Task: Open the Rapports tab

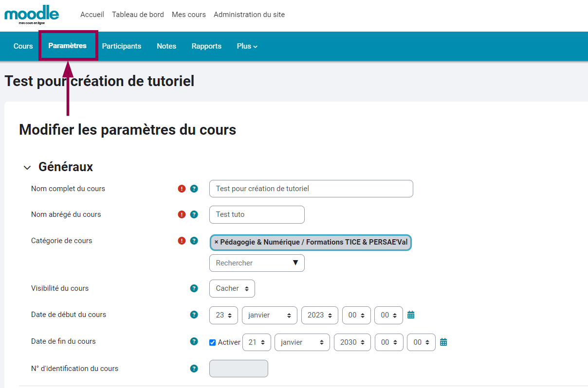Action: (x=206, y=46)
